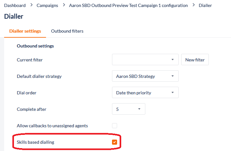Open the Campaigns breadcrumb link
Image resolution: width=231 pixels, height=151 pixels.
(47, 5)
